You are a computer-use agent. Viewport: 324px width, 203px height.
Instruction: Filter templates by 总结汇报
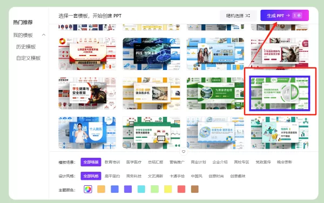156,162
